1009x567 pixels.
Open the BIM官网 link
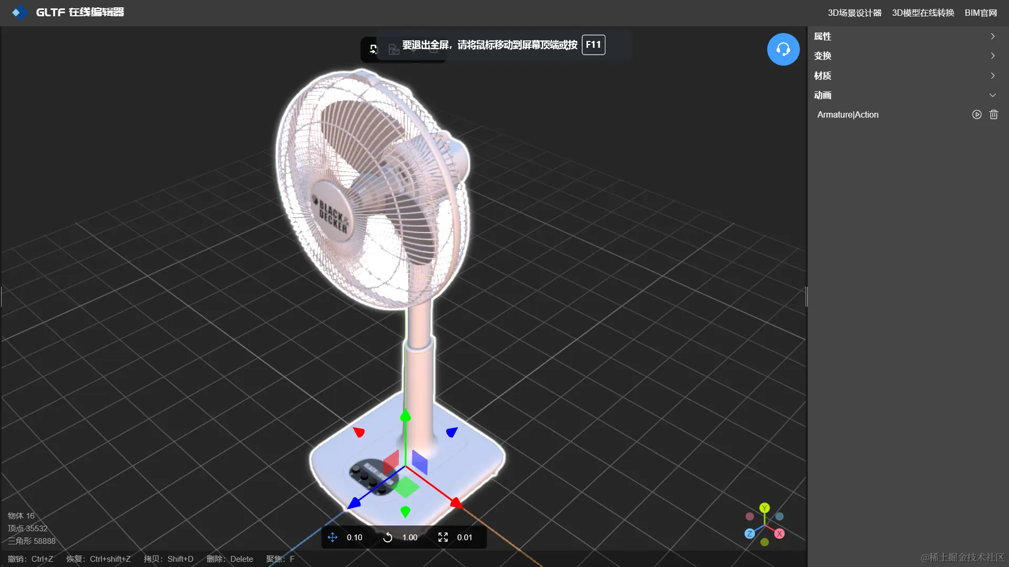(x=981, y=13)
